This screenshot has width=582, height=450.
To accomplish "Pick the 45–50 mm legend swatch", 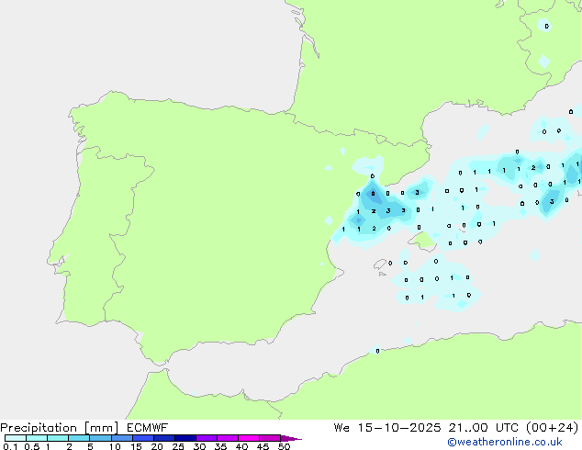I will 270,438.
